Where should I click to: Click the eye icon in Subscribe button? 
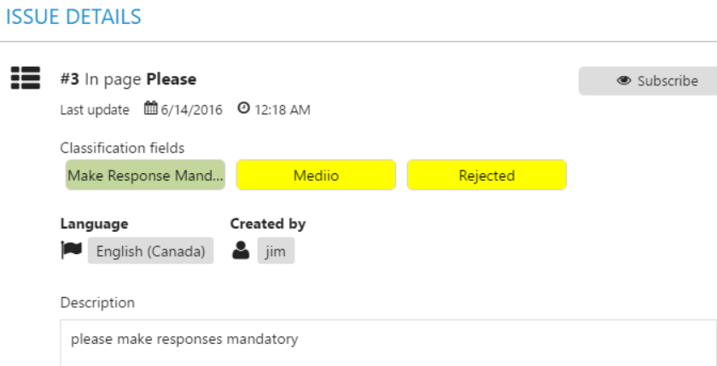624,81
